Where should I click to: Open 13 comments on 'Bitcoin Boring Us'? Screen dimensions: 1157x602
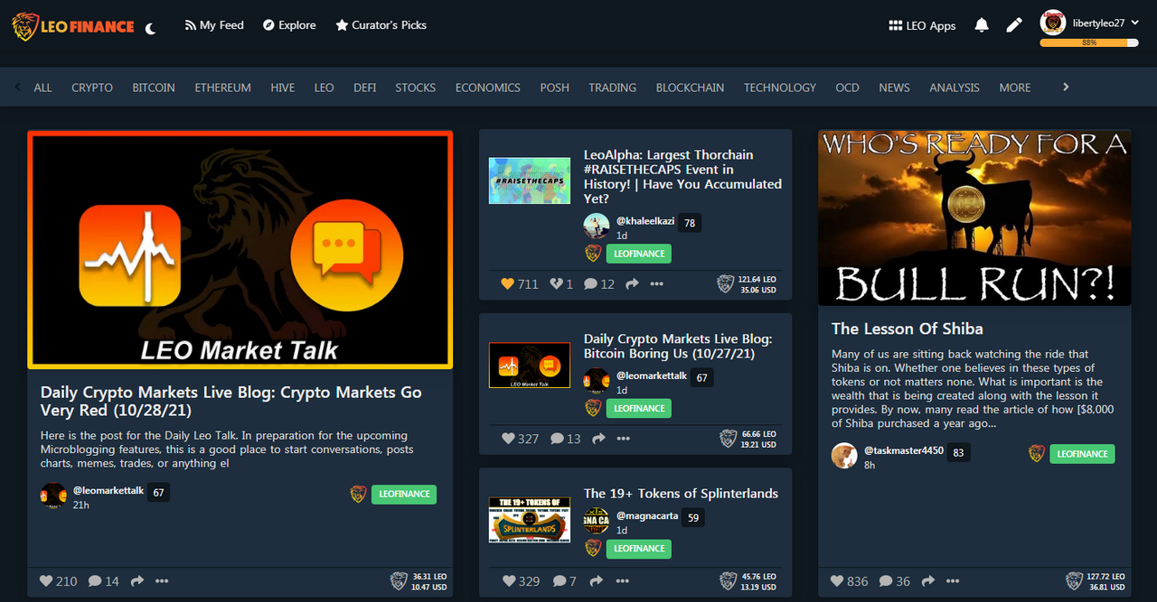tap(565, 438)
